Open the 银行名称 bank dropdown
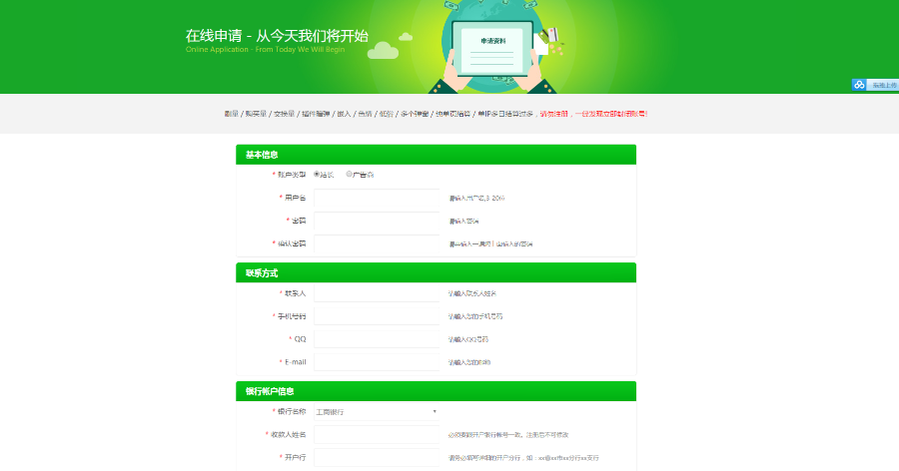 (x=377, y=411)
